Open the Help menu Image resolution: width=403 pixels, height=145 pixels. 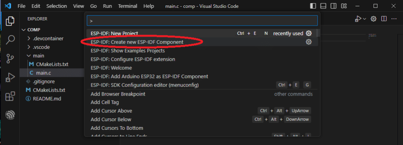tap(148, 6)
